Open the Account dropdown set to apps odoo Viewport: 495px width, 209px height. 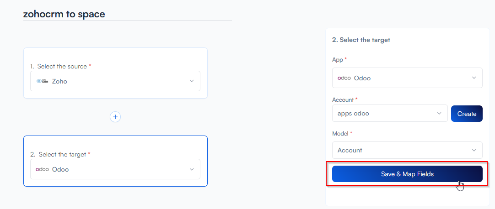(389, 114)
